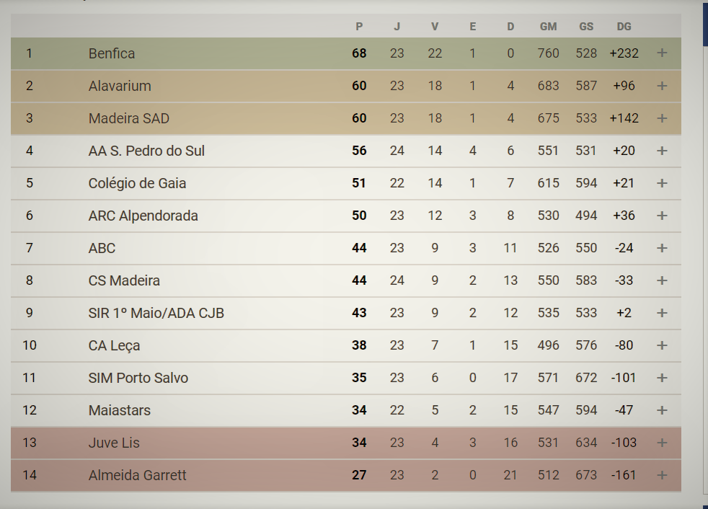Click the P points column header

coord(359,27)
